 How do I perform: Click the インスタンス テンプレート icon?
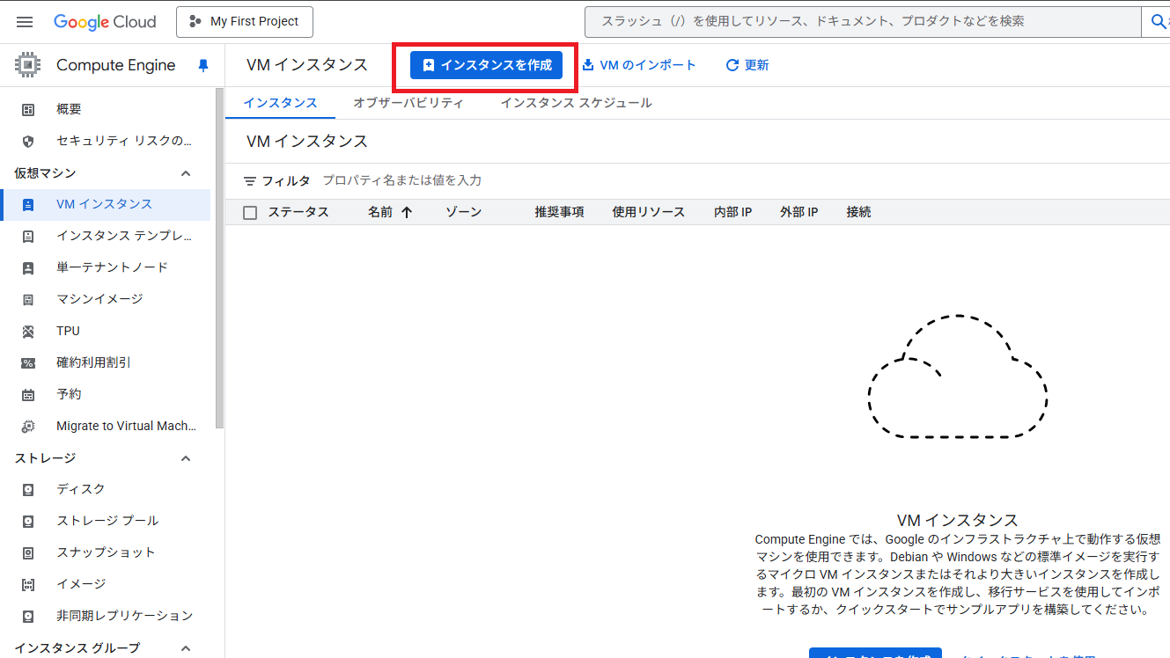click(28, 237)
